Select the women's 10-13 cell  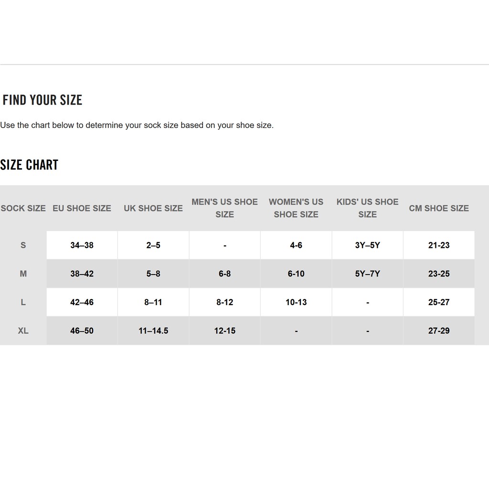296,302
